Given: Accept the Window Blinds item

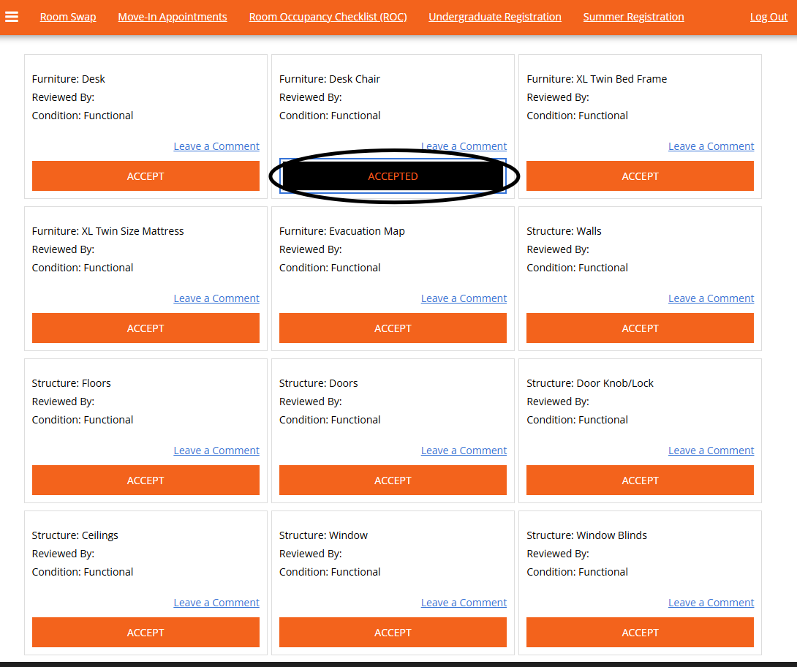Looking at the screenshot, I should 640,633.
